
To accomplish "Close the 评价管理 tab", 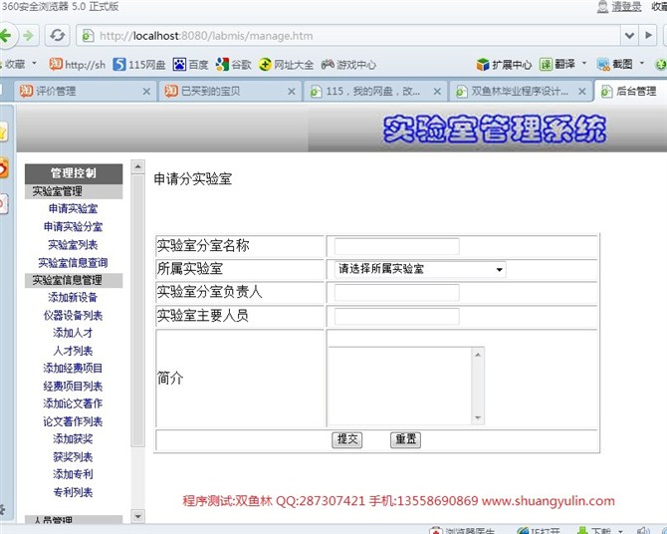I will tap(146, 91).
